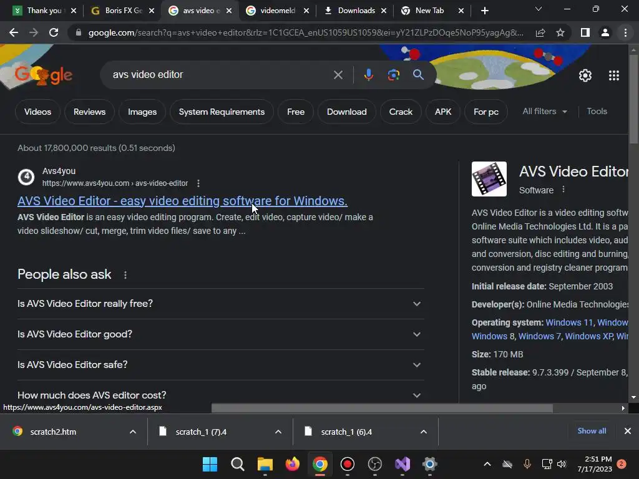Open People also ask options menu
Viewport: 639px width, 479px height.
125,275
